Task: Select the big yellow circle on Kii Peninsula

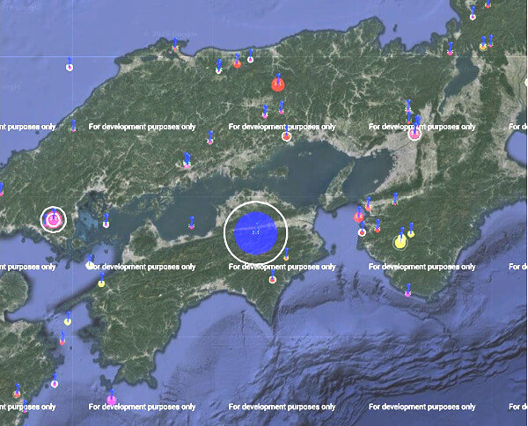Action: [400, 241]
